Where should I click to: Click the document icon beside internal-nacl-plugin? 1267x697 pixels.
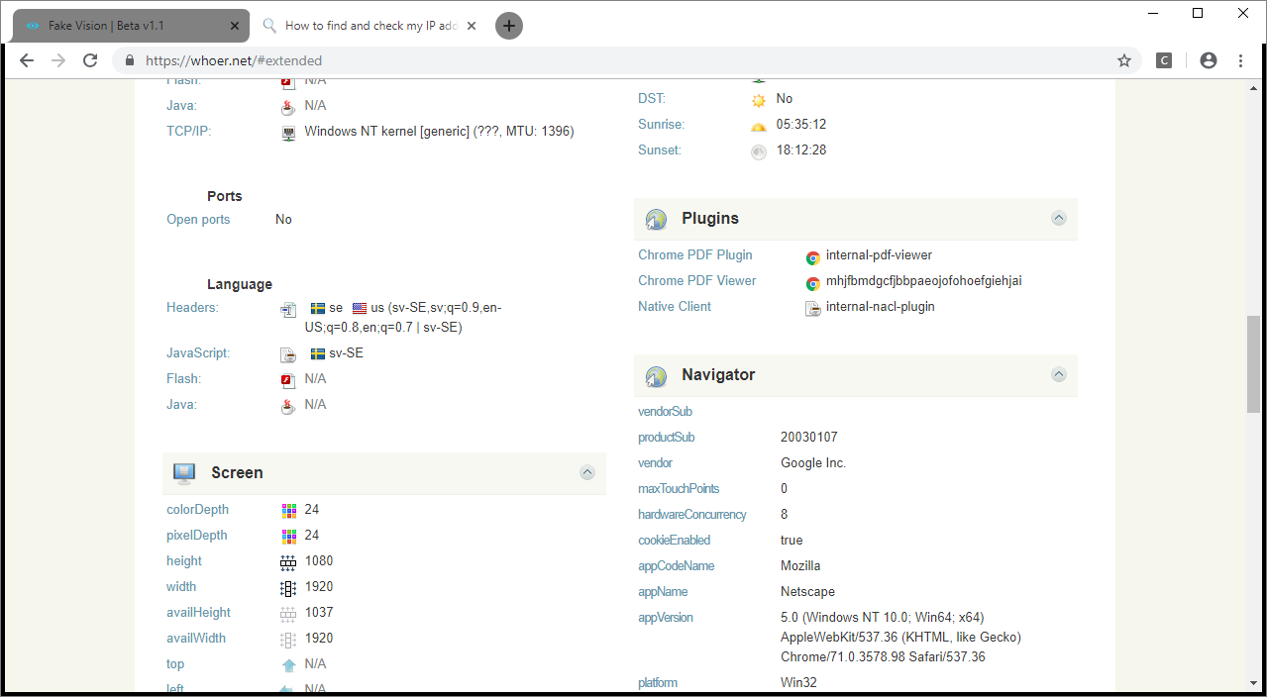(x=812, y=308)
